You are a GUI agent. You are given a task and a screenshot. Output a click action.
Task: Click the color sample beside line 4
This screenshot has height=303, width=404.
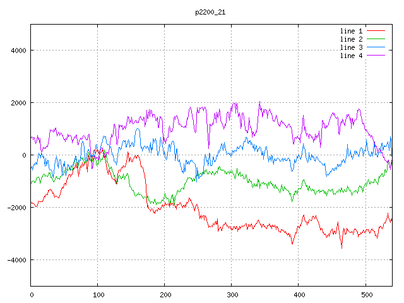(376, 56)
